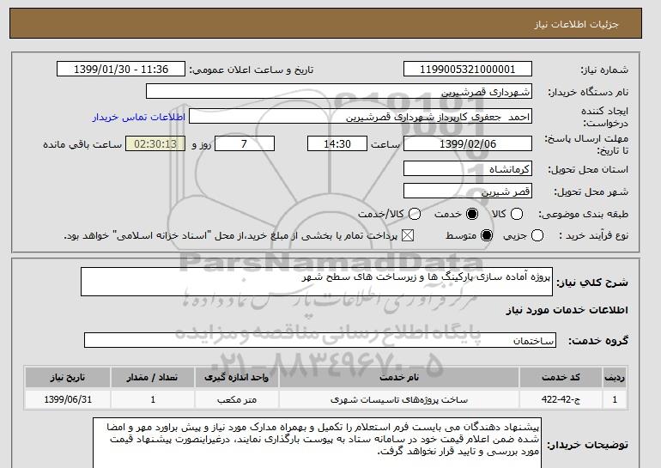Click the طبقه بندی موضوعی label
Image resolution: width=661 pixels, height=468 pixels.
point(584,214)
